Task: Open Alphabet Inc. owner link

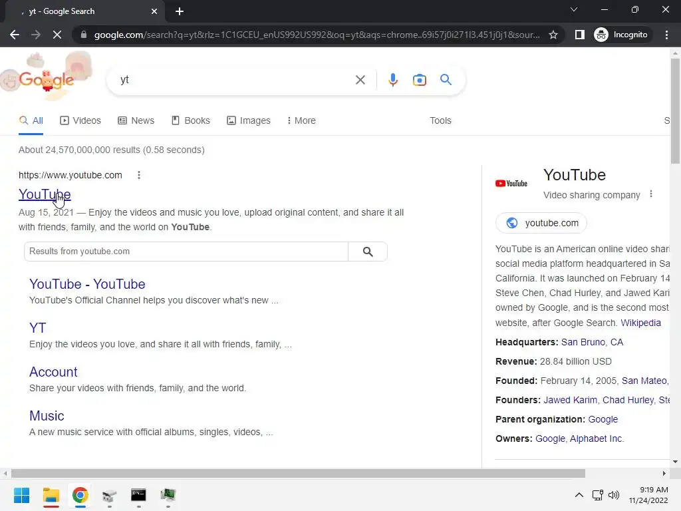Action: [597, 439]
